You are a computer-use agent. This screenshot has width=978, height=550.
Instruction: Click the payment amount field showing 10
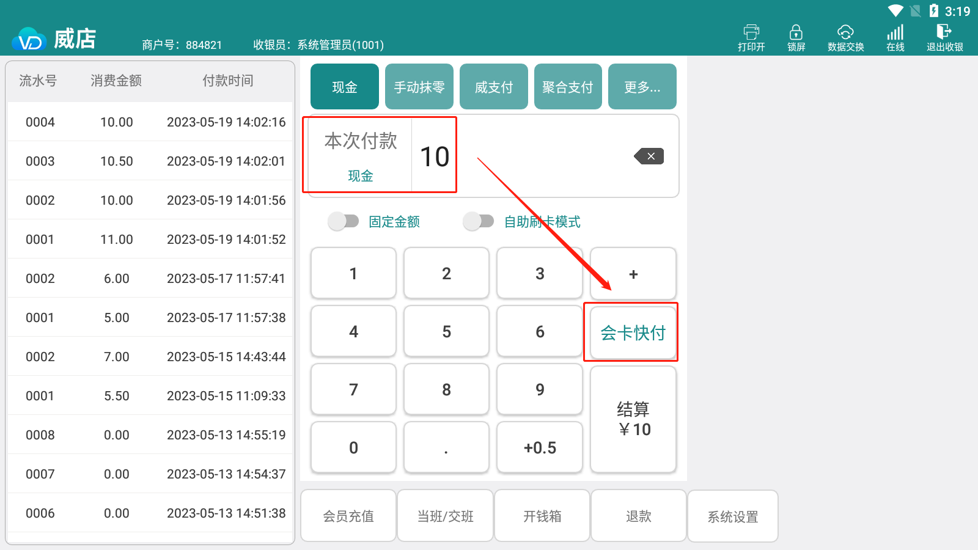(435, 156)
